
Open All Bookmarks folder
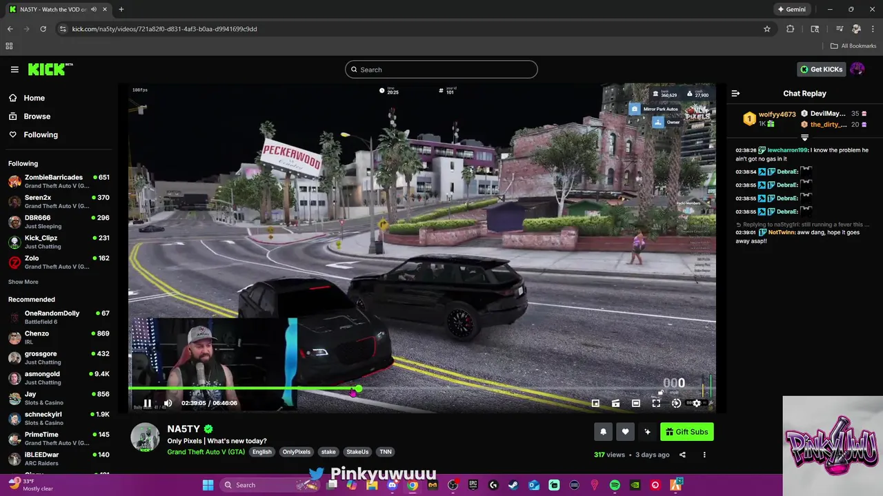[853, 46]
